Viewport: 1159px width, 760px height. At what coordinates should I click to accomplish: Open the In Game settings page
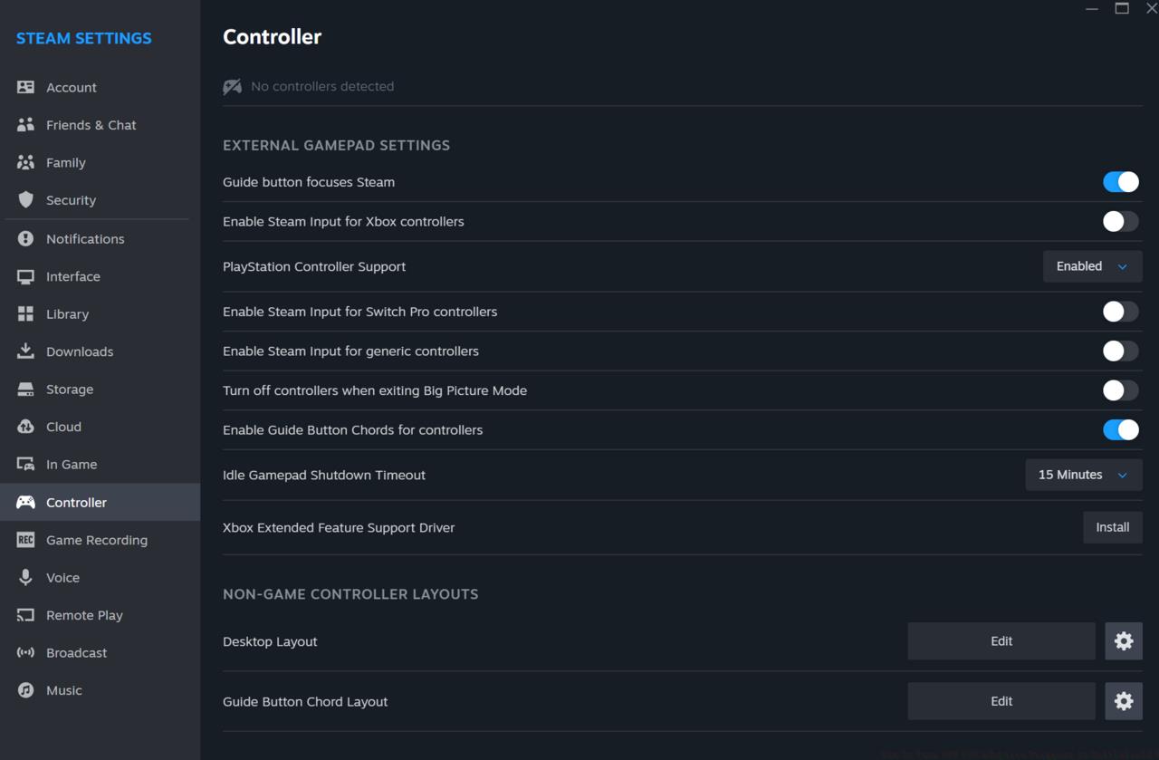coord(72,465)
